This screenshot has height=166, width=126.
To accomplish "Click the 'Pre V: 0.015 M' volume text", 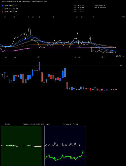I will [100, 8].
